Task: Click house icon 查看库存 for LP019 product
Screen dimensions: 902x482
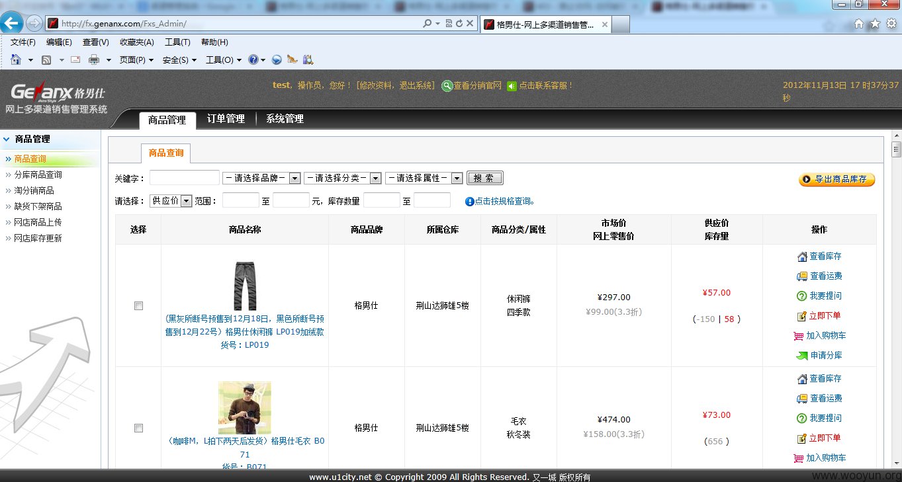Action: pyautogui.click(x=802, y=257)
